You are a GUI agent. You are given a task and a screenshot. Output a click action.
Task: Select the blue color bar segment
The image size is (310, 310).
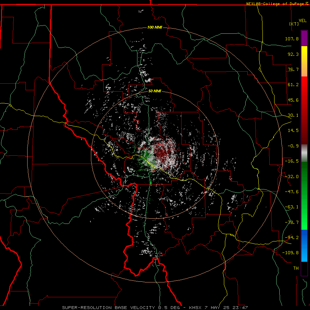click(304, 246)
